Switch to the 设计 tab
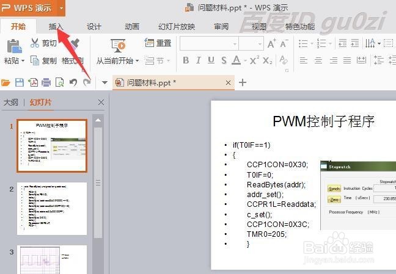 point(94,26)
